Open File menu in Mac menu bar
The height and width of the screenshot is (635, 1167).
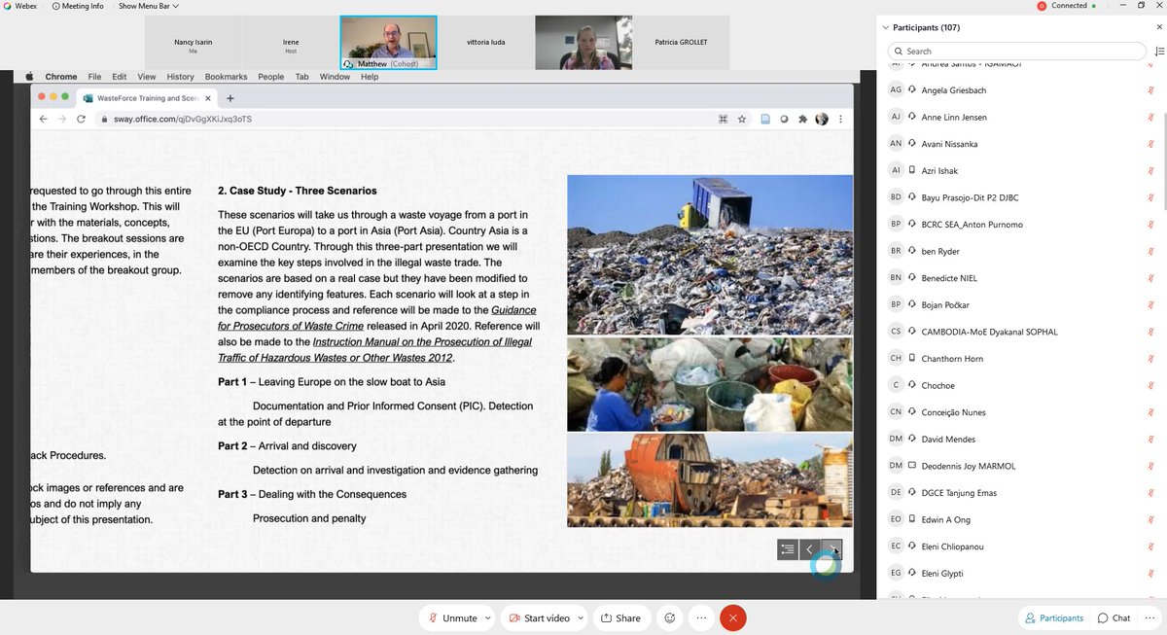pyautogui.click(x=94, y=77)
